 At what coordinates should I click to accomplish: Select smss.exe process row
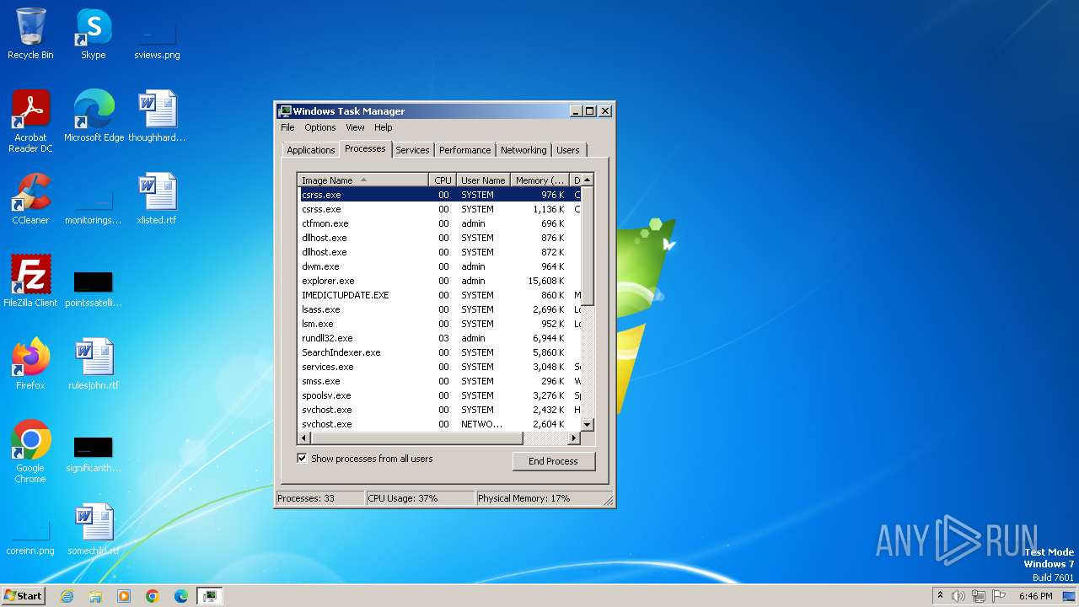point(439,381)
